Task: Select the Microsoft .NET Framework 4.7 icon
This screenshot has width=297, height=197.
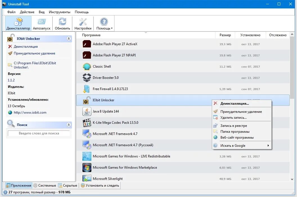Action: [87, 134]
